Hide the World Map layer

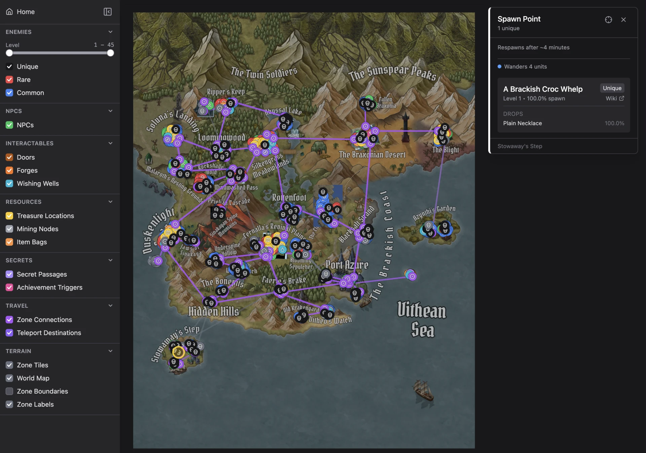point(9,378)
